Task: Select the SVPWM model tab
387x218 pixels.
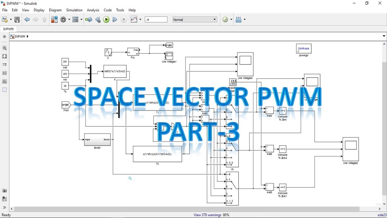Action: [x=8, y=29]
